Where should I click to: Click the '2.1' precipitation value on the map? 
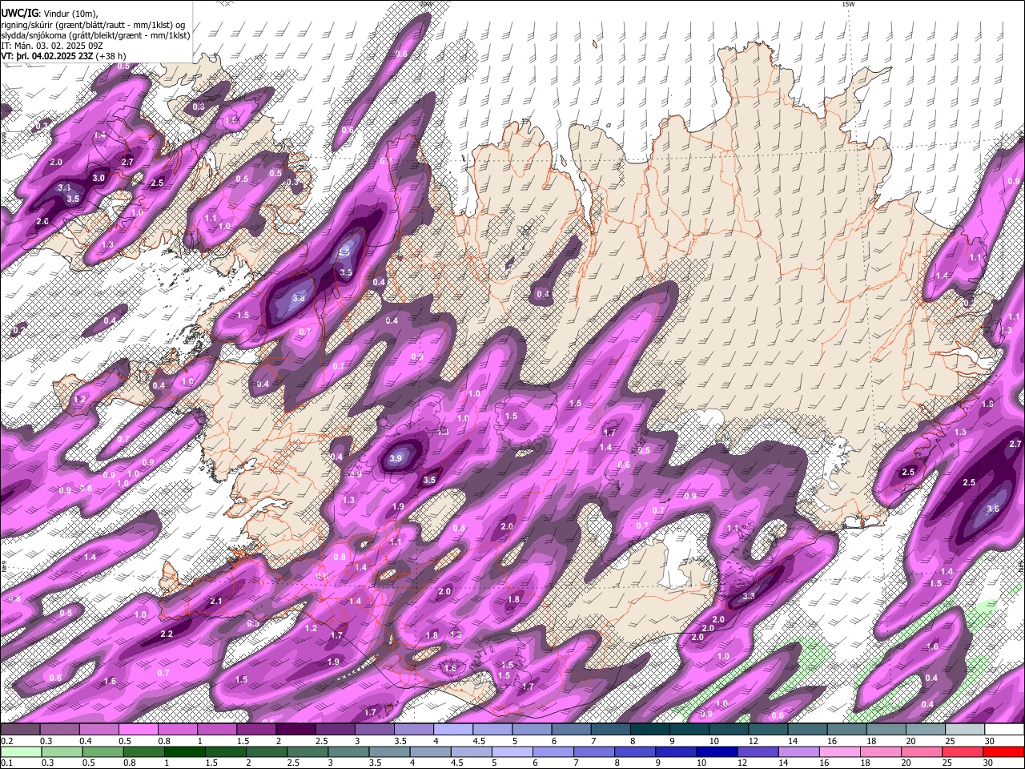tap(216, 601)
